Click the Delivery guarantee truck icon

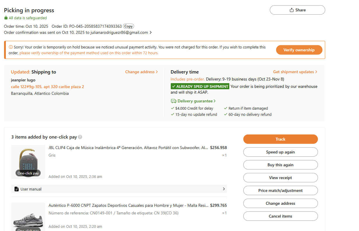coord(174,101)
